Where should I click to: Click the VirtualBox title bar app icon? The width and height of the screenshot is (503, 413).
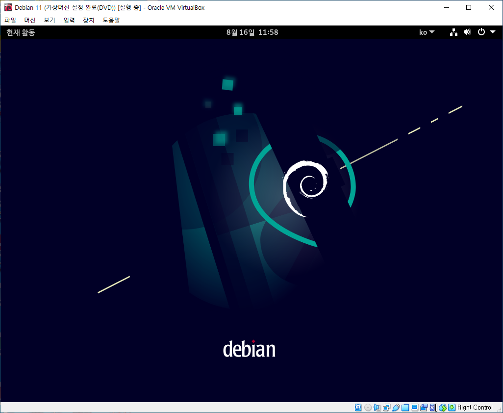8,7
